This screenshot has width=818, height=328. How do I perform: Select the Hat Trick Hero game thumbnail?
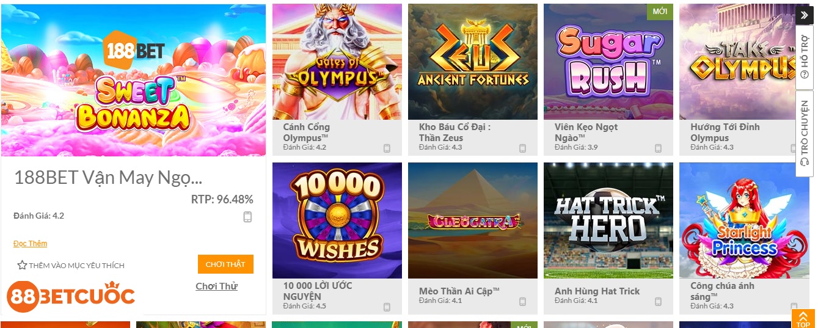coord(608,220)
